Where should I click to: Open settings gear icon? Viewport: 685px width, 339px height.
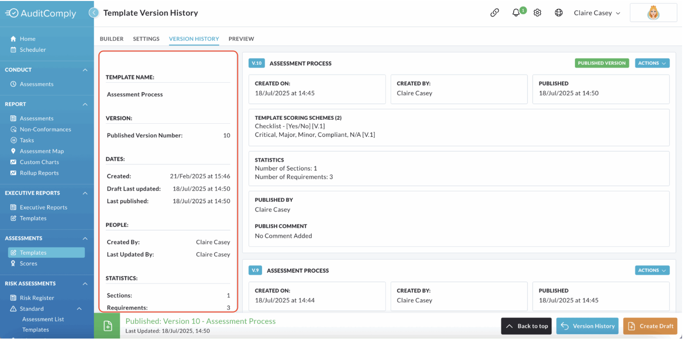coord(537,13)
